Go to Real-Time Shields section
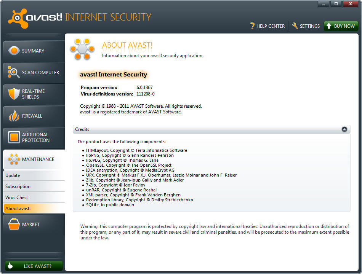The image size is (362, 274). pos(34,94)
